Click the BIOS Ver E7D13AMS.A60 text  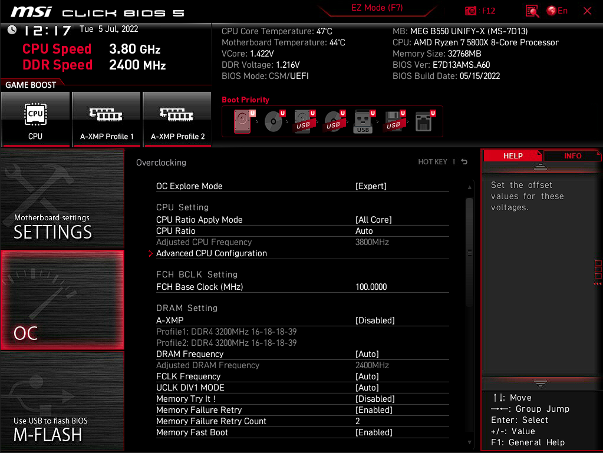(x=441, y=65)
